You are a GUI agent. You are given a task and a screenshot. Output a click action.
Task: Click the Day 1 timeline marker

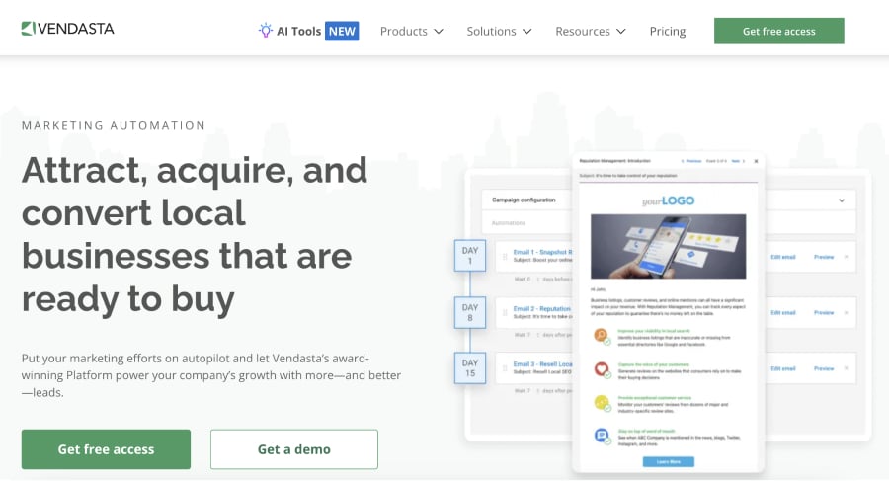(x=470, y=255)
